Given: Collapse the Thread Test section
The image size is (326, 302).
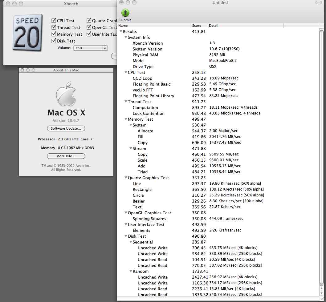Looking at the screenshot, I should (x=126, y=102).
